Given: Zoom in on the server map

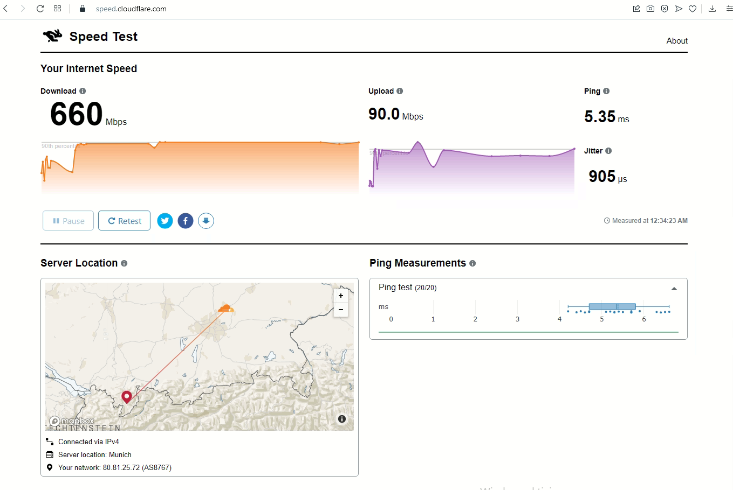Looking at the screenshot, I should tap(341, 296).
